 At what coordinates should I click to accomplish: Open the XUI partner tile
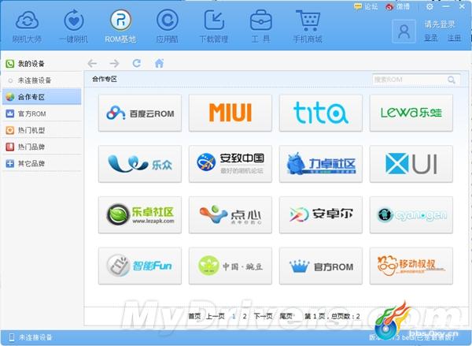(411, 164)
